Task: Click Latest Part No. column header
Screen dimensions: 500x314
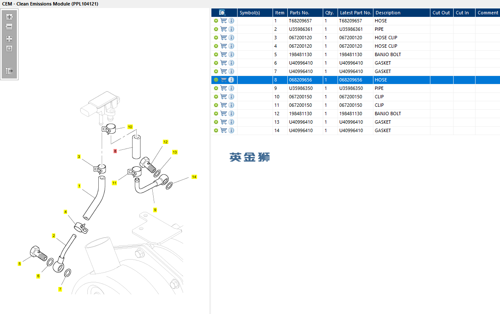Action: click(355, 13)
